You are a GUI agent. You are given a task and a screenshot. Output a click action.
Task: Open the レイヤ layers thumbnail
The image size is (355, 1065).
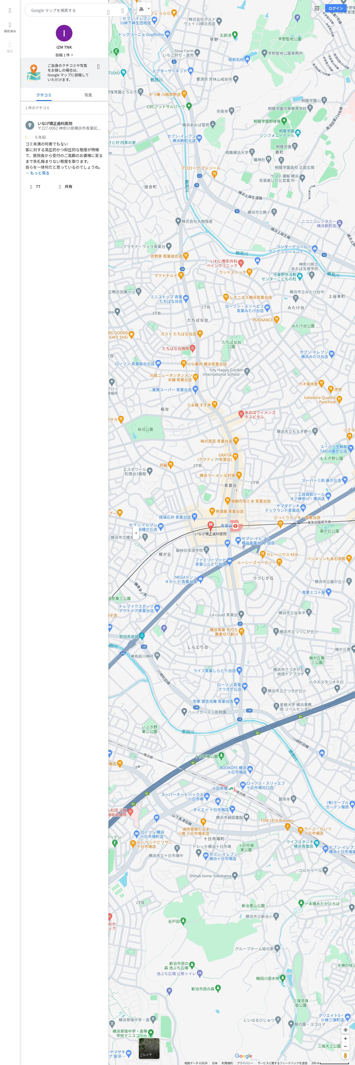coord(149,1048)
